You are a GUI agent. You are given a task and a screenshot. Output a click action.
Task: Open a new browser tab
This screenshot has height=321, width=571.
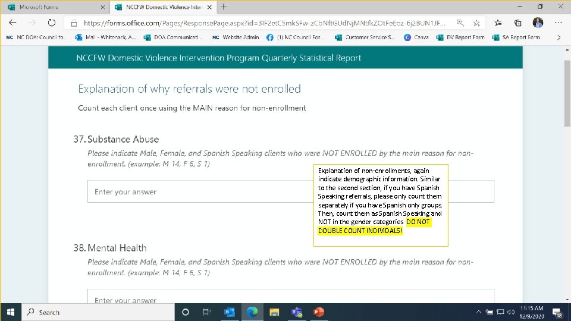[224, 7]
